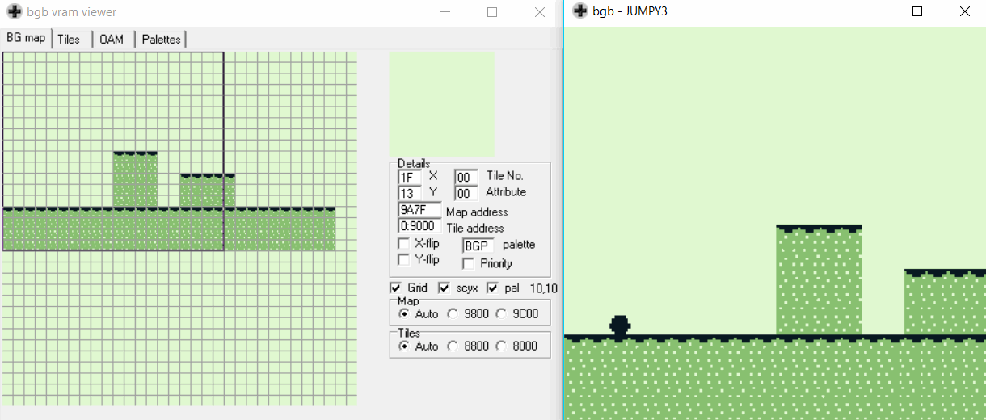The image size is (986, 420).
Task: Click the bgb JUMPY3 window icon
Action: 580,11
